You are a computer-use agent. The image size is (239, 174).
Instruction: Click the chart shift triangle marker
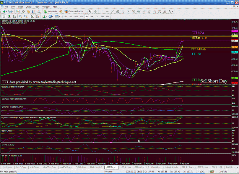pyautogui.click(x=185, y=20)
